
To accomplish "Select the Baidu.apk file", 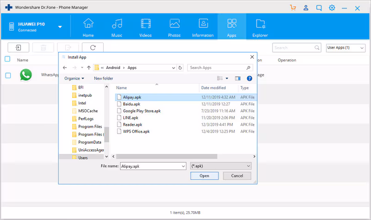I will click(186, 104).
